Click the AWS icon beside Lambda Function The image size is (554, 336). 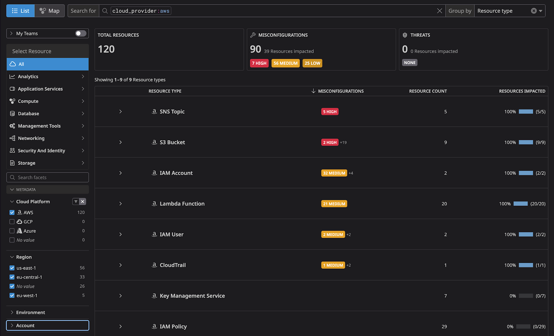154,203
